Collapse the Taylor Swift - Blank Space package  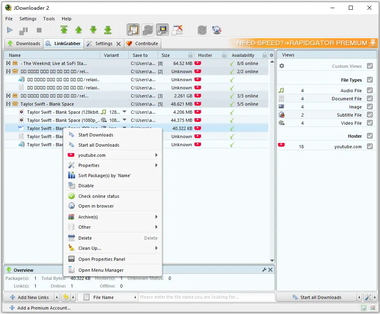click(8, 104)
